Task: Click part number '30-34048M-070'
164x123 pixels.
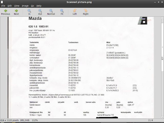Action: click(x=75, y=78)
